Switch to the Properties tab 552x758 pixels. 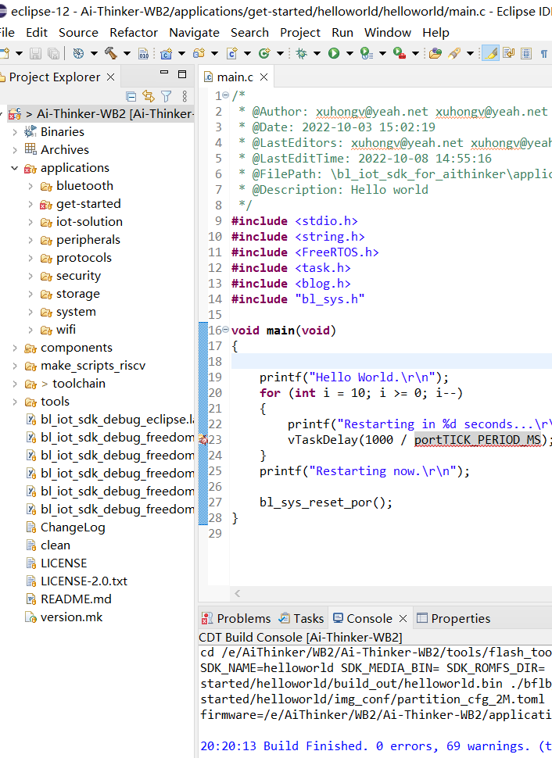pyautogui.click(x=453, y=618)
